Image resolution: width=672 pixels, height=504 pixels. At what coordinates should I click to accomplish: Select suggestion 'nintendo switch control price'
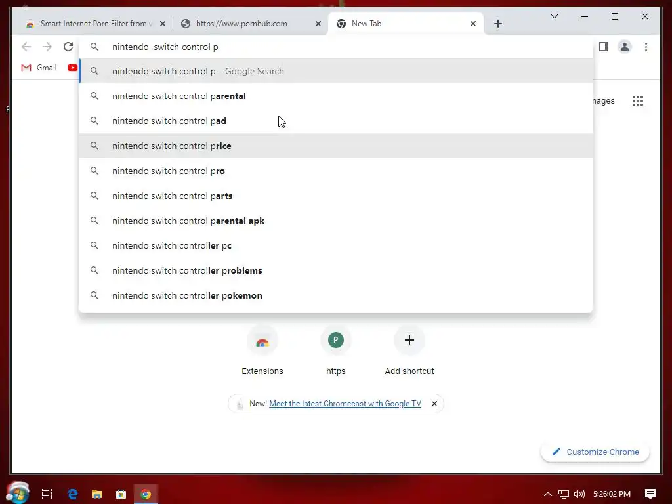336,146
